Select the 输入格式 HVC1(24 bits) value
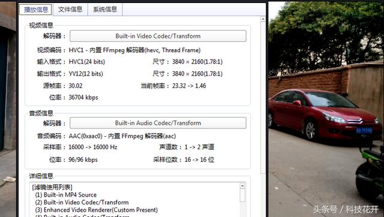Screen dimensions: 384x217 point(87,62)
